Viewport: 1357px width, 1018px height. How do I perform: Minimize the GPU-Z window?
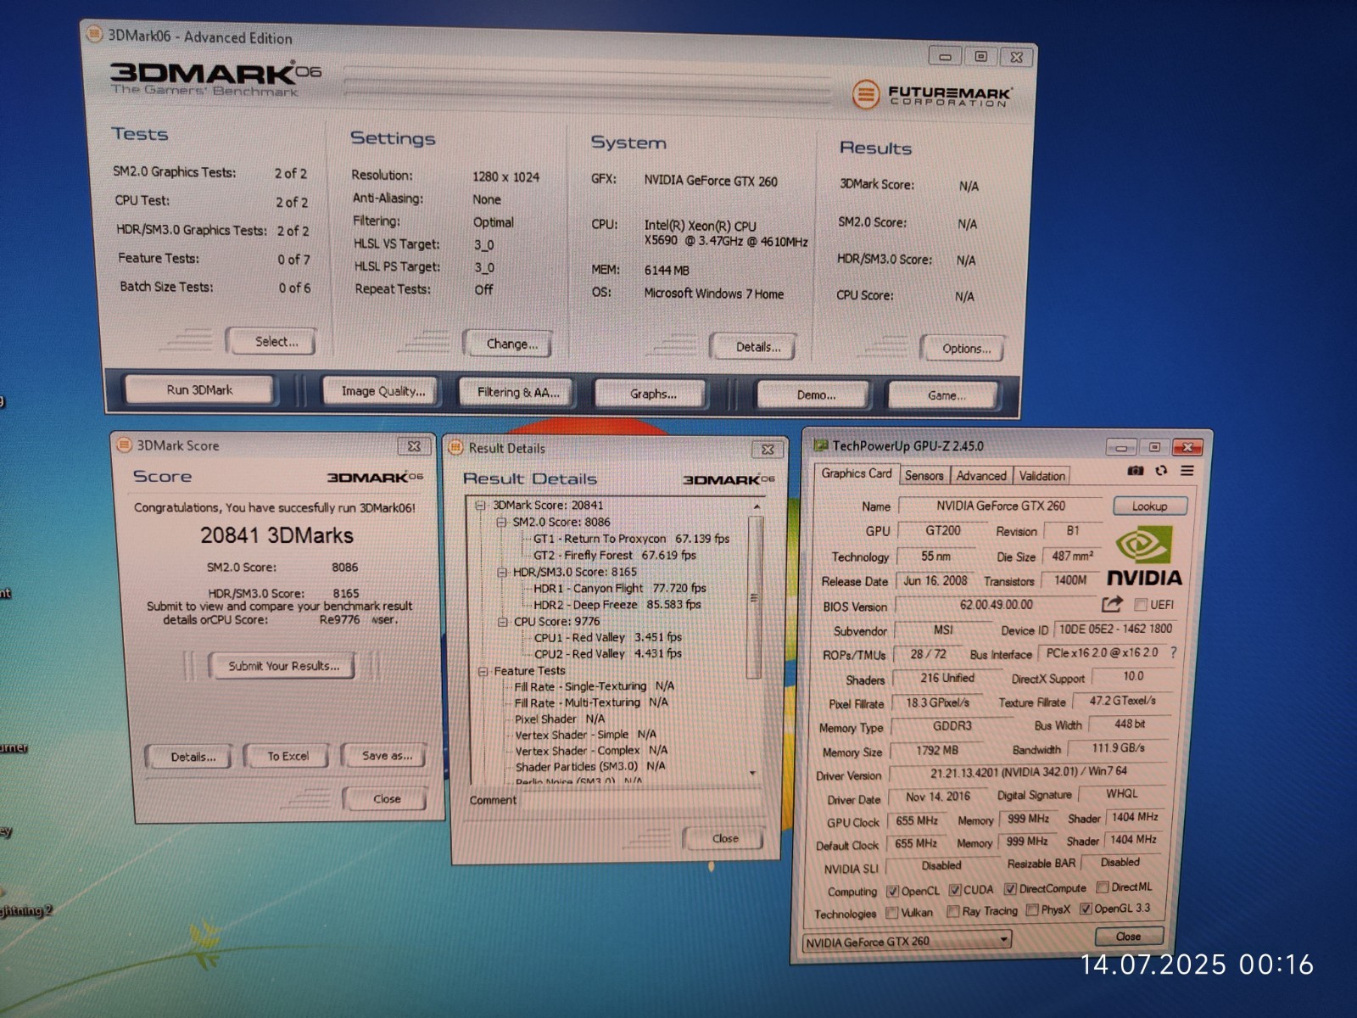[1121, 447]
